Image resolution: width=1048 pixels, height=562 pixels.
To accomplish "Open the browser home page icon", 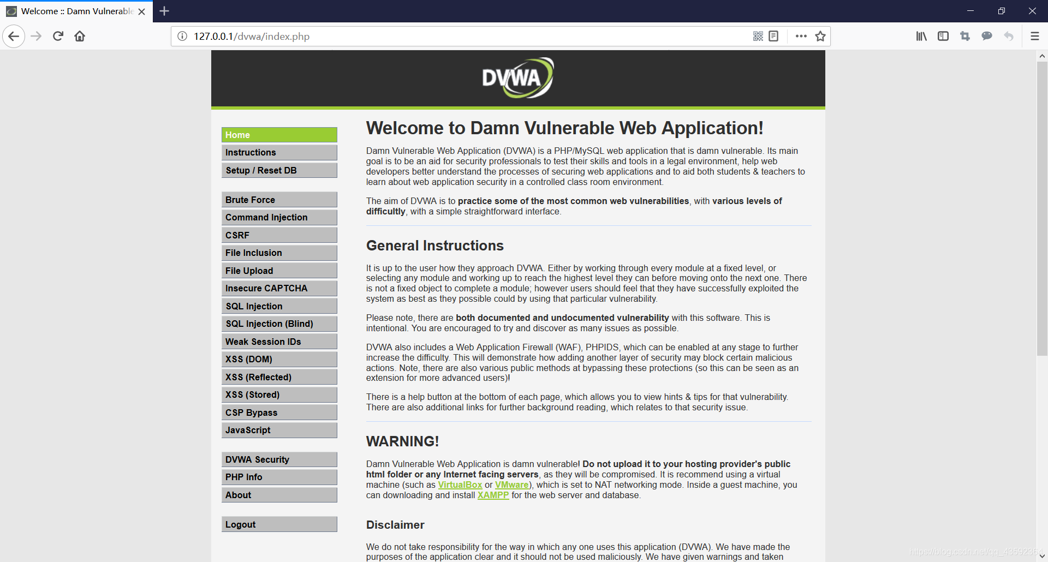I will coord(80,37).
